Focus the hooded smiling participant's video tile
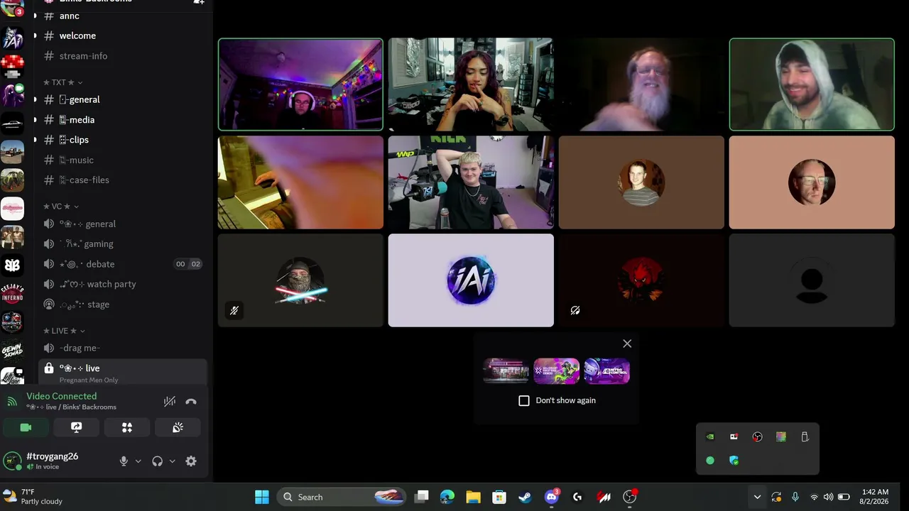Viewport: 909px width, 511px height. pos(812,84)
